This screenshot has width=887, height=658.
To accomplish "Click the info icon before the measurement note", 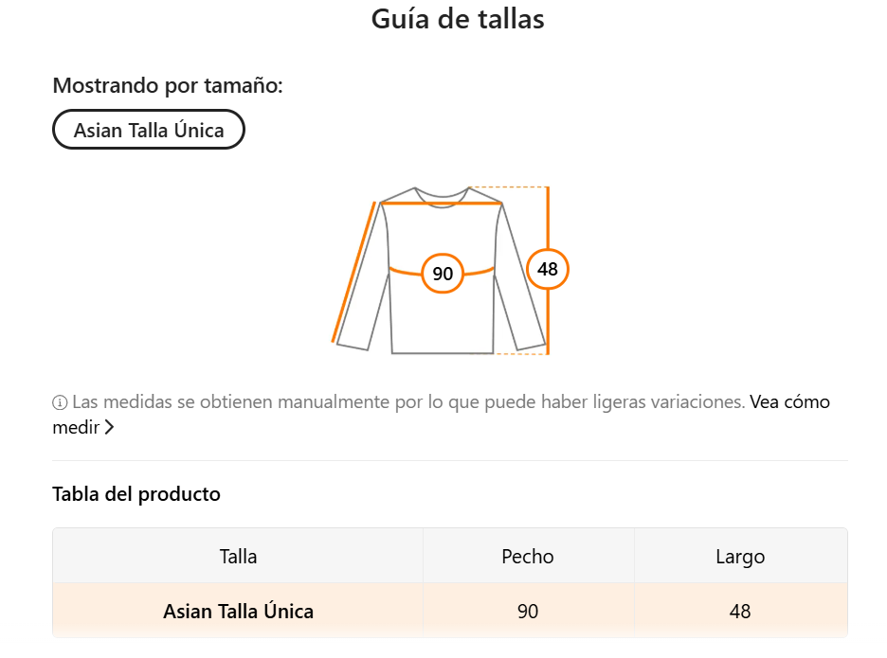I will pyautogui.click(x=60, y=402).
